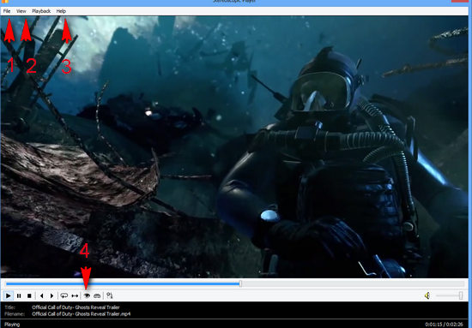The width and height of the screenshot is (472, 328).
Task: Stop the video playback
Action: coord(29,295)
